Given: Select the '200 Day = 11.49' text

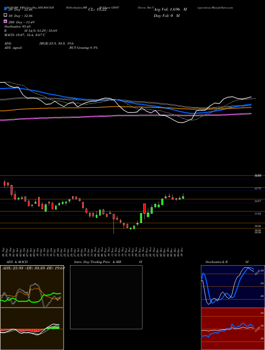Looking at the screenshot, I should [x=21, y=22].
